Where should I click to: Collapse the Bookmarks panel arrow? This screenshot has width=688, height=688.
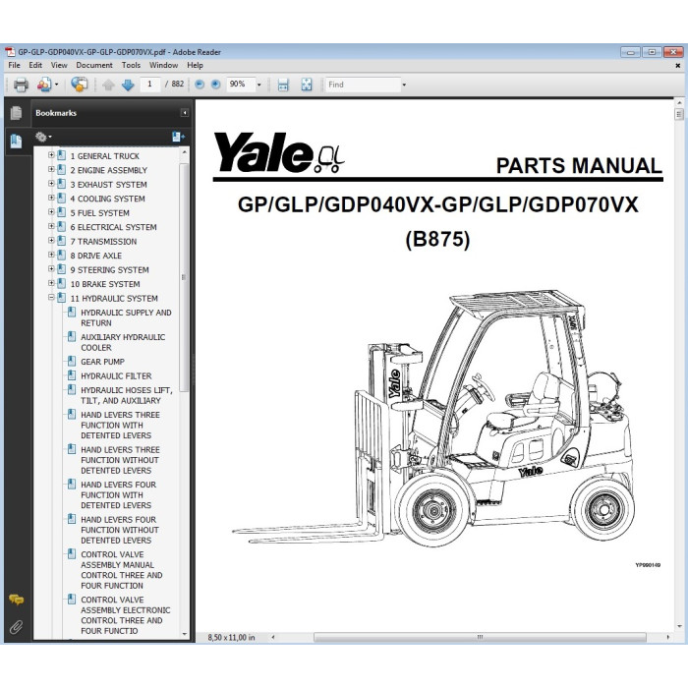click(x=185, y=113)
